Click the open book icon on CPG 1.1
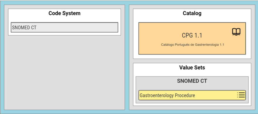Image resolution: width=258 pixels, height=114 pixels. coord(236,32)
